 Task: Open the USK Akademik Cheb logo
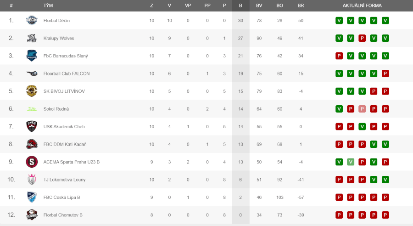pos(32,126)
